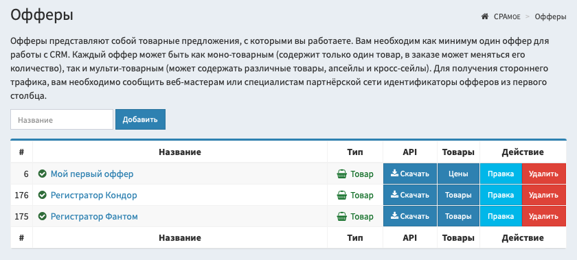Edit Регистратор Фантом with Правка button
Screen dimensions: 577x260
click(x=501, y=217)
